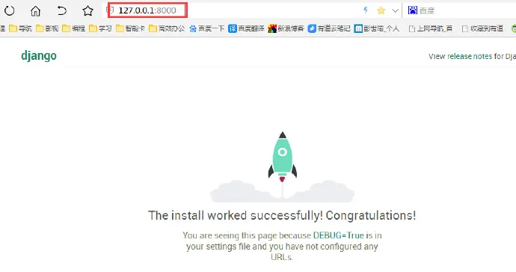
Task: Open the 有道云笔记 bookmark
Action: 329,28
